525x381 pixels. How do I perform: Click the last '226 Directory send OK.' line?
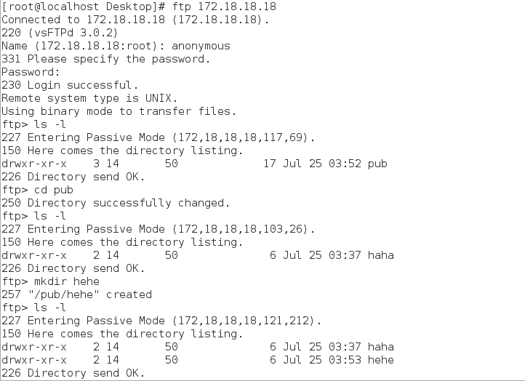tap(73, 373)
